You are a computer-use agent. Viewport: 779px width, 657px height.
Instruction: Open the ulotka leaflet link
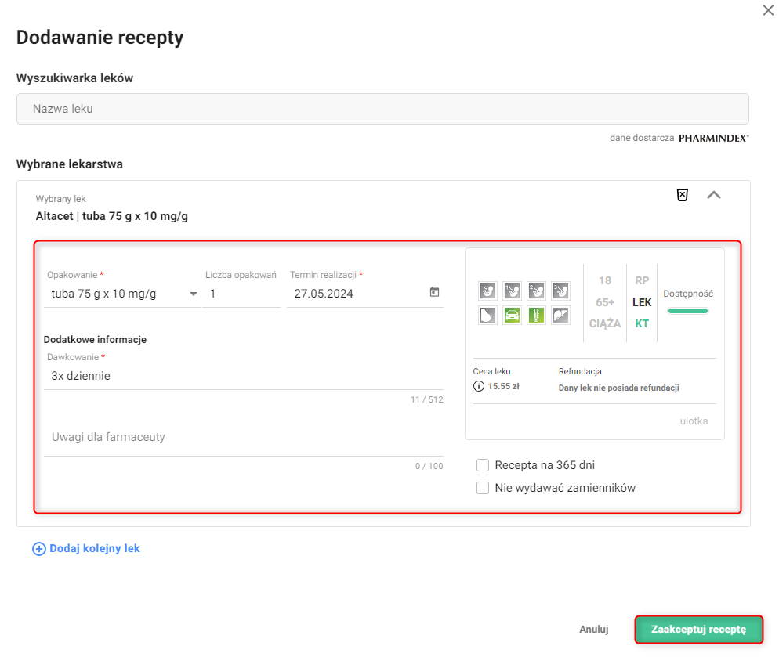[694, 421]
